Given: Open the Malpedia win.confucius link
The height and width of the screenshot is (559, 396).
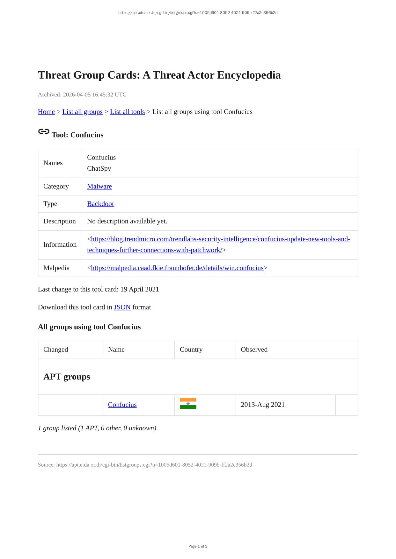Looking at the screenshot, I should pos(177,268).
